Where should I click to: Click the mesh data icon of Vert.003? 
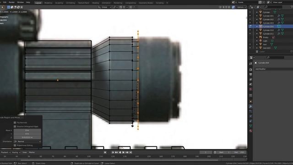(276, 48)
